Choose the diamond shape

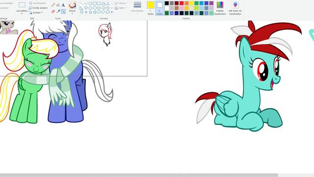(86, 8)
